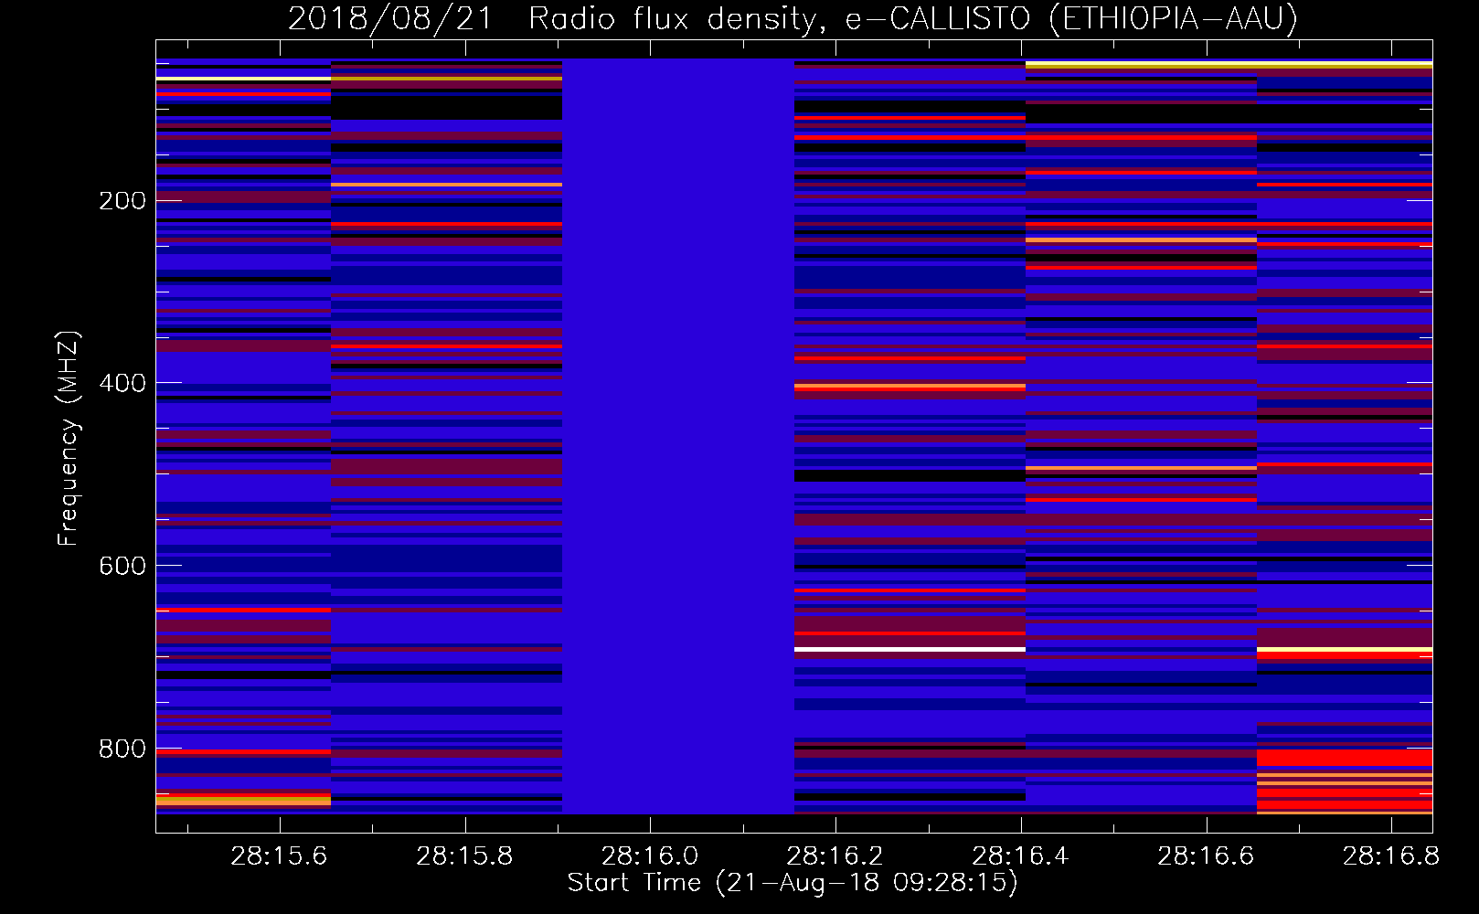The height and width of the screenshot is (914, 1479).
Task: Click the plot title 'Radio flux density, e-CALLISTO (ETHIOPIA-AAU)'
Action: (x=912, y=18)
